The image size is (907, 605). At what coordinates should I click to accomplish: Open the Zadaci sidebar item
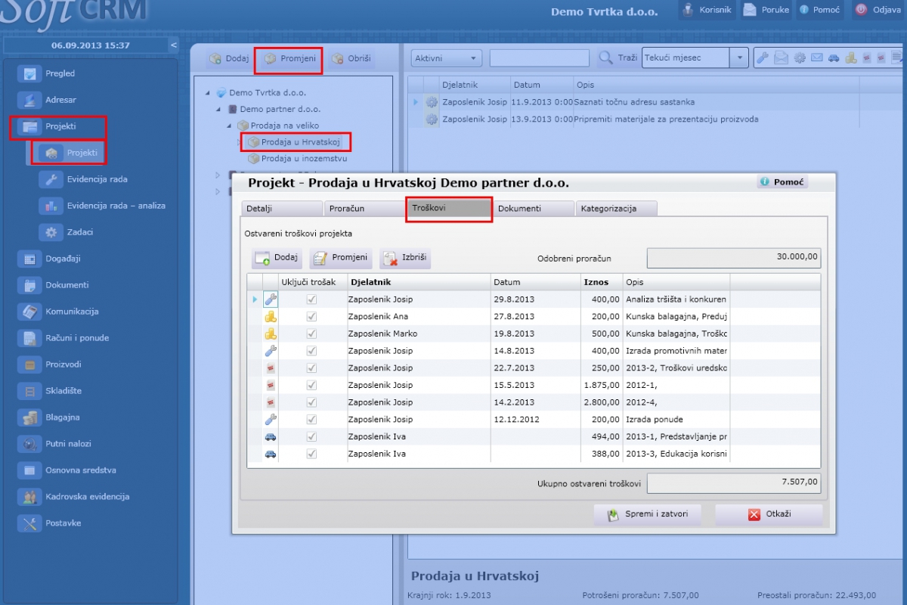coord(79,232)
